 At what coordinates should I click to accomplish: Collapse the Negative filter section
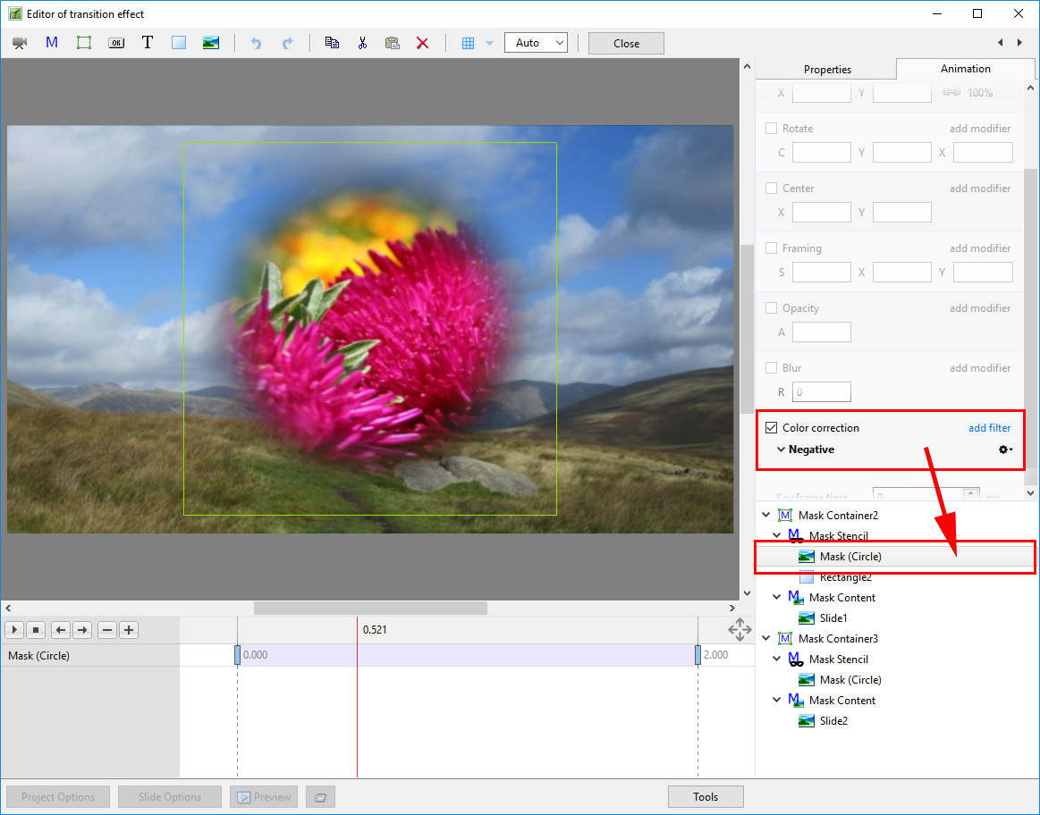tap(781, 450)
